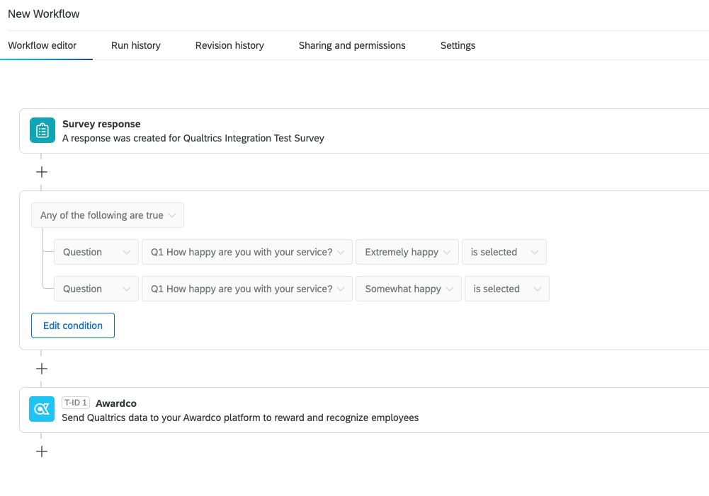Click plus icon below the Awardco task

(x=42, y=451)
